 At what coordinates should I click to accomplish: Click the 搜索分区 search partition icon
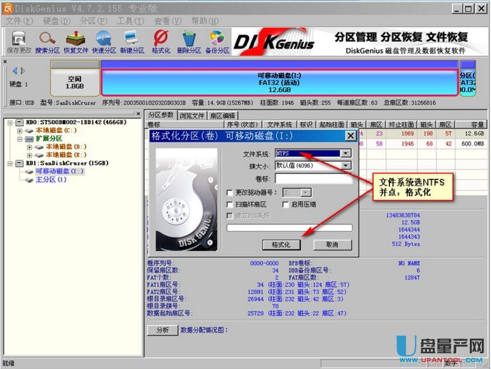pos(47,42)
